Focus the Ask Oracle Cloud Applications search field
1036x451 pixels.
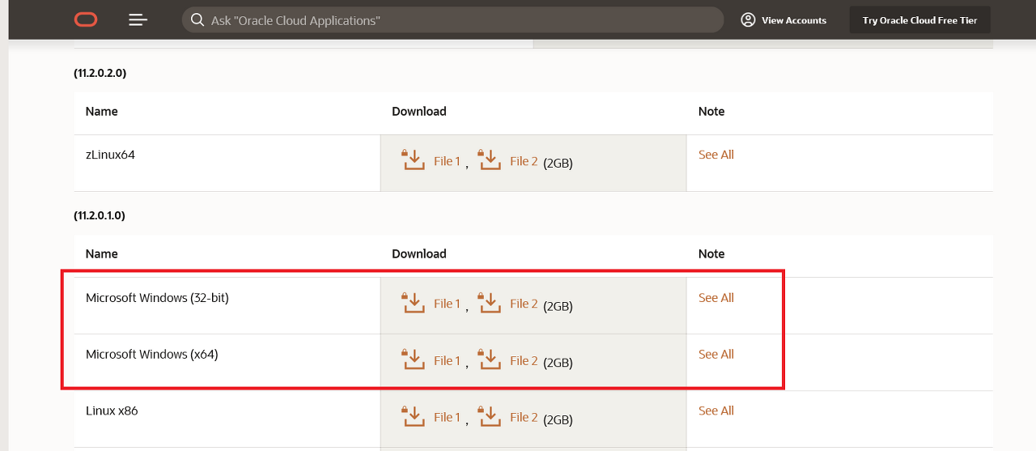(453, 19)
